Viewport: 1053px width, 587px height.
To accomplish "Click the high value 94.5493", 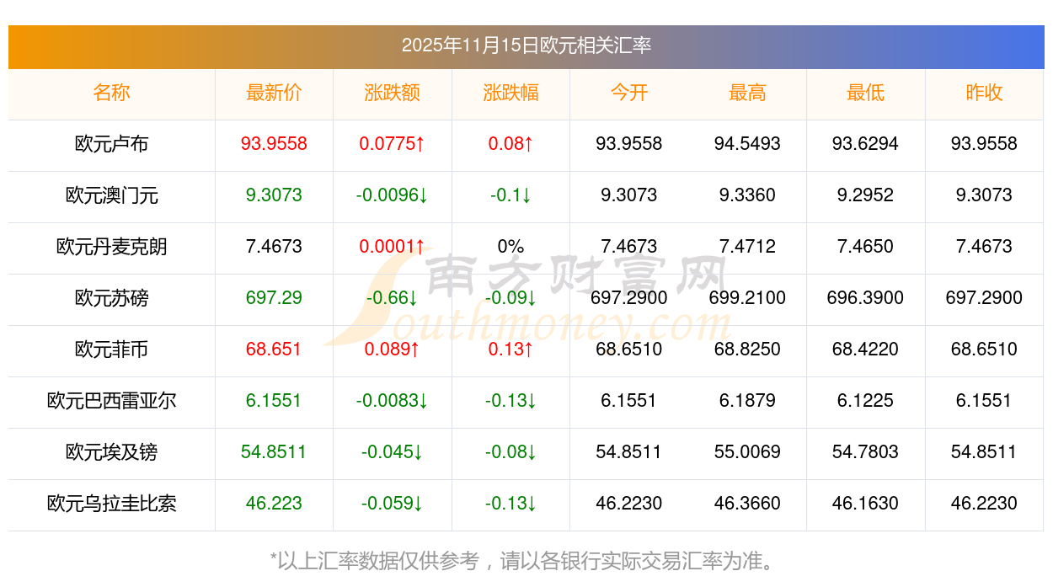I will 747,144.
